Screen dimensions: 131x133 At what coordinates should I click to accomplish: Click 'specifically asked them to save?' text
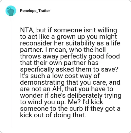click(x=69, y=69)
